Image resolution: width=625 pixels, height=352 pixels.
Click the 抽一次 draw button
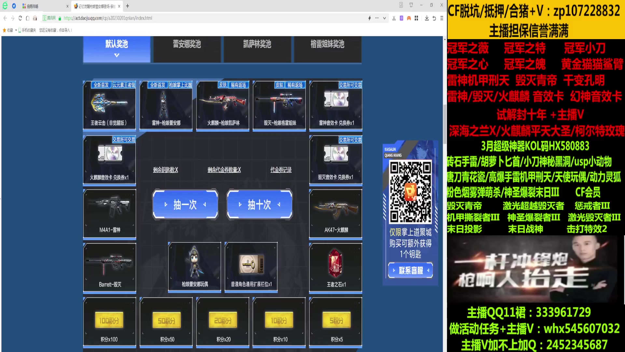[185, 204]
